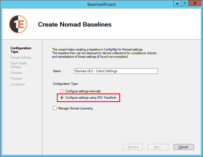This screenshot has width=203, height=157.
Task: Click the Previous button
Action: 133,147
